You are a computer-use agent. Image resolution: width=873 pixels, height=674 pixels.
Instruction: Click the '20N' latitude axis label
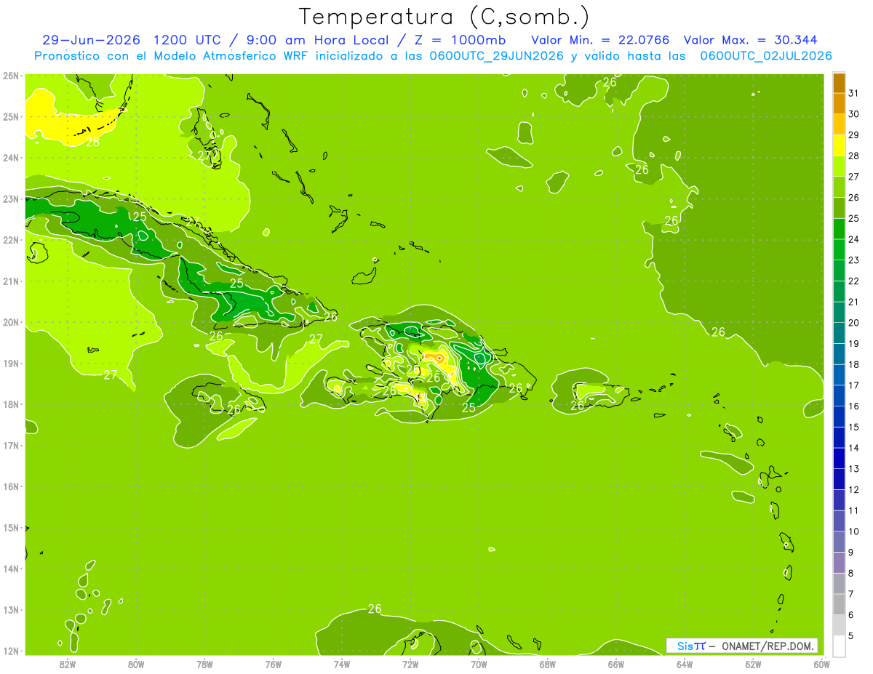tap(11, 322)
